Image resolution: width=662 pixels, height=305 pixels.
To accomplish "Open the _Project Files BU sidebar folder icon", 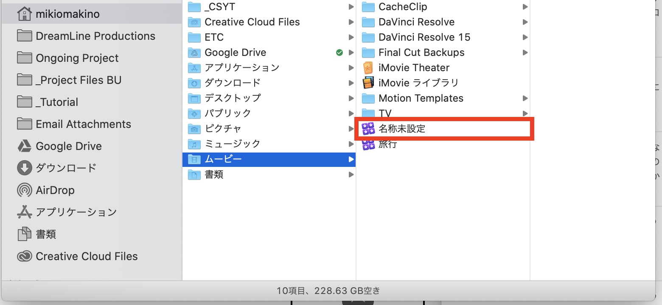I will [x=25, y=80].
